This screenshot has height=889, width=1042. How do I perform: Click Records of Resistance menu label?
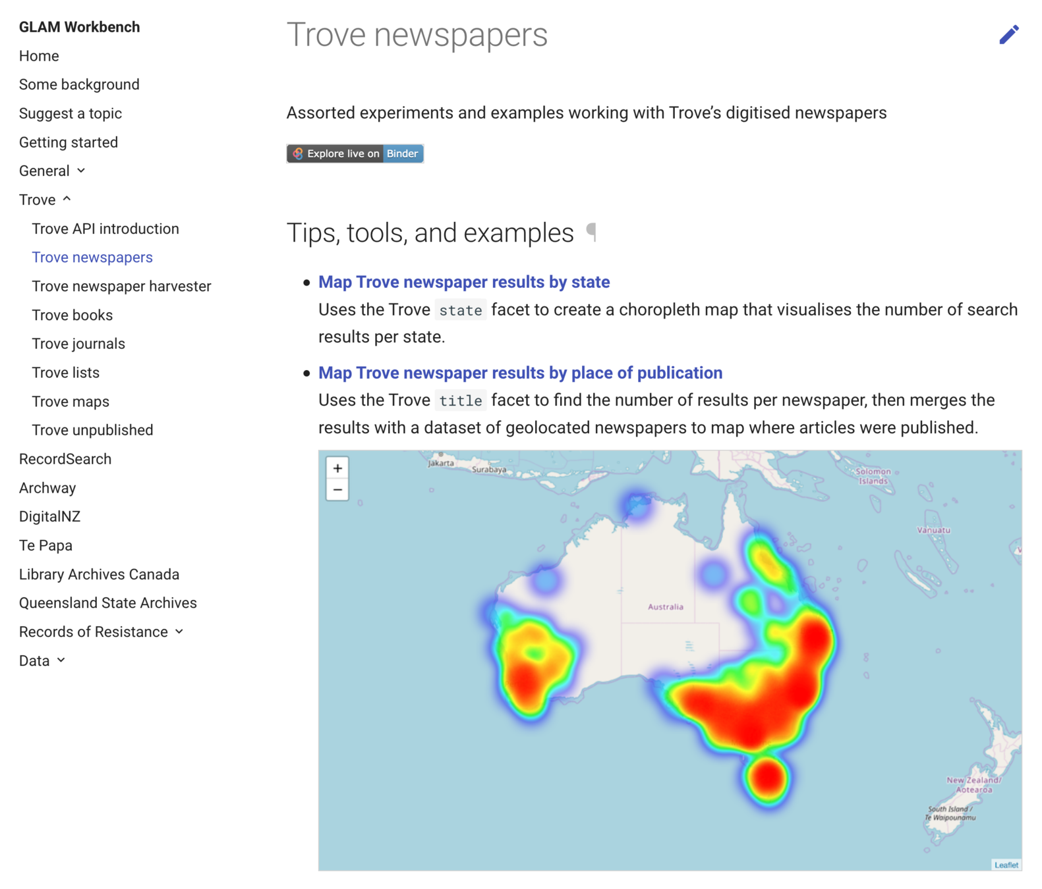coord(94,632)
